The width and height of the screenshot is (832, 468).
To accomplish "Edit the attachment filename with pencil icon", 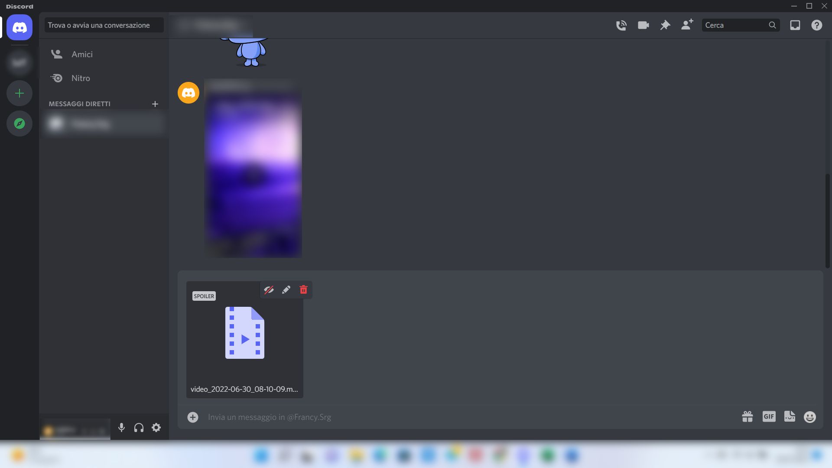I will [x=286, y=289].
